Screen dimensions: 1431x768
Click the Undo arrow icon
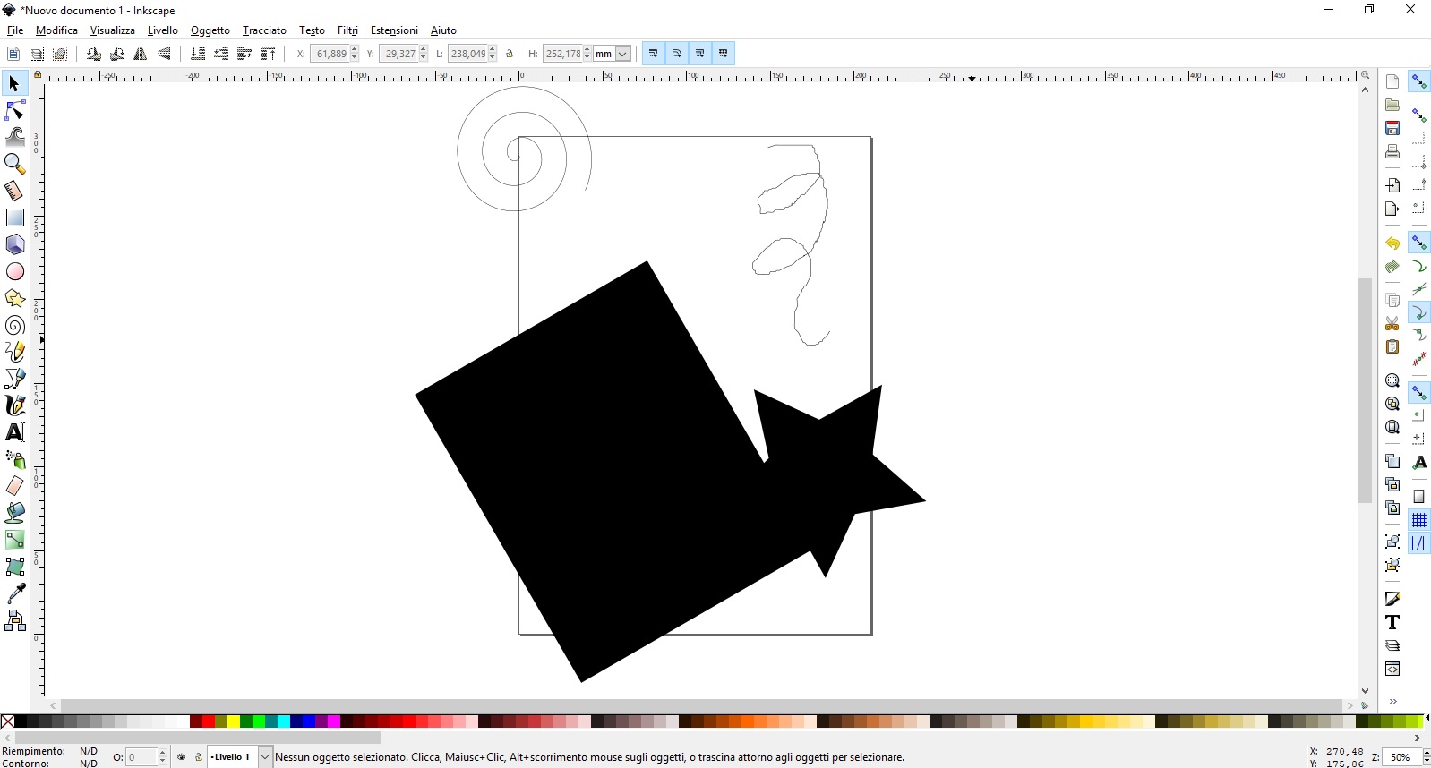1392,243
